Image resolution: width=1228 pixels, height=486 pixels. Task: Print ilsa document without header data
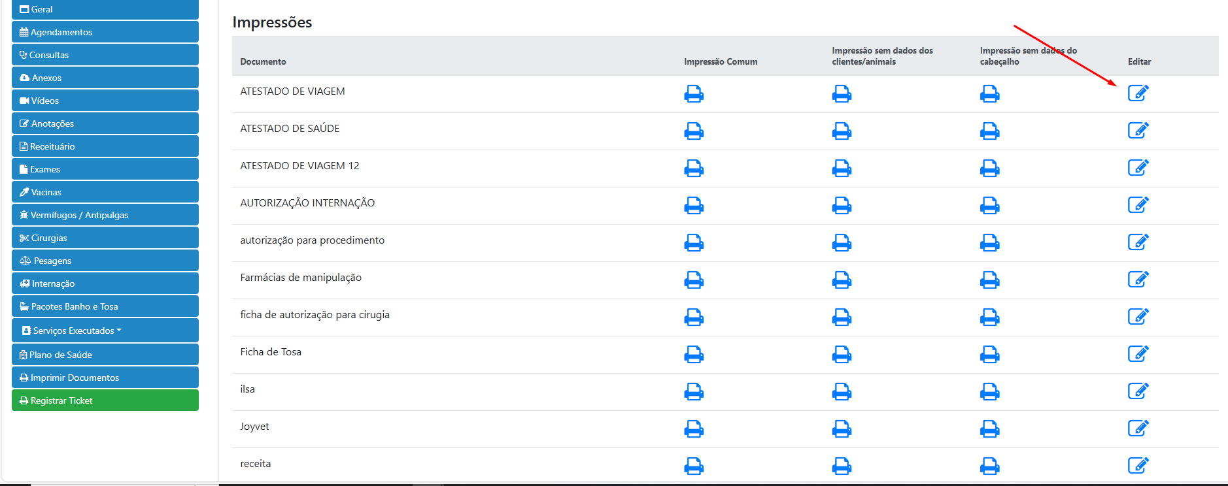pos(989,392)
